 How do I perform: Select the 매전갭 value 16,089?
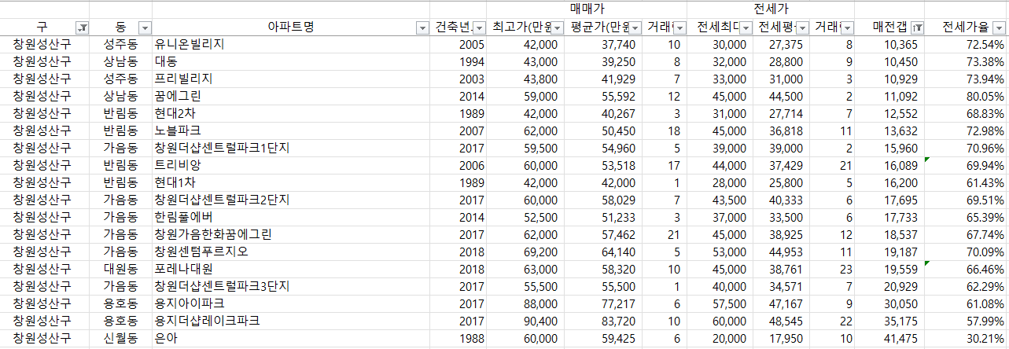(889, 164)
